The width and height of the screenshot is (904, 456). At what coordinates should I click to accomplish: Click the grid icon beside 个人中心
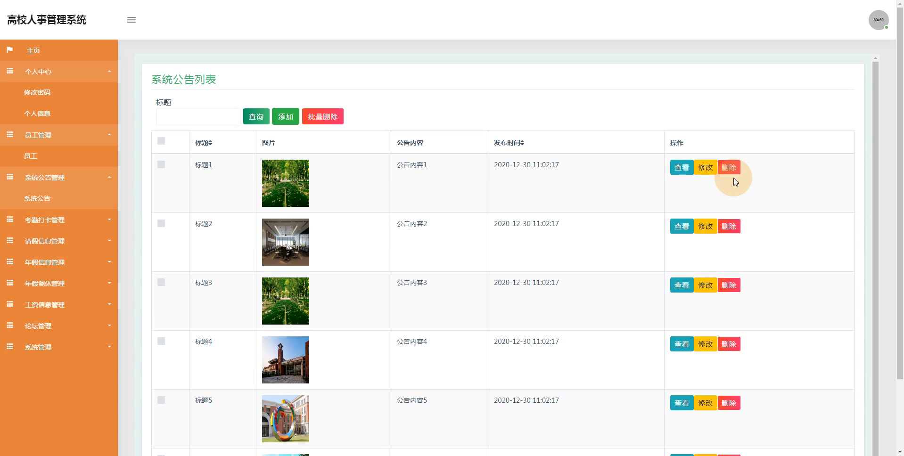tap(9, 71)
